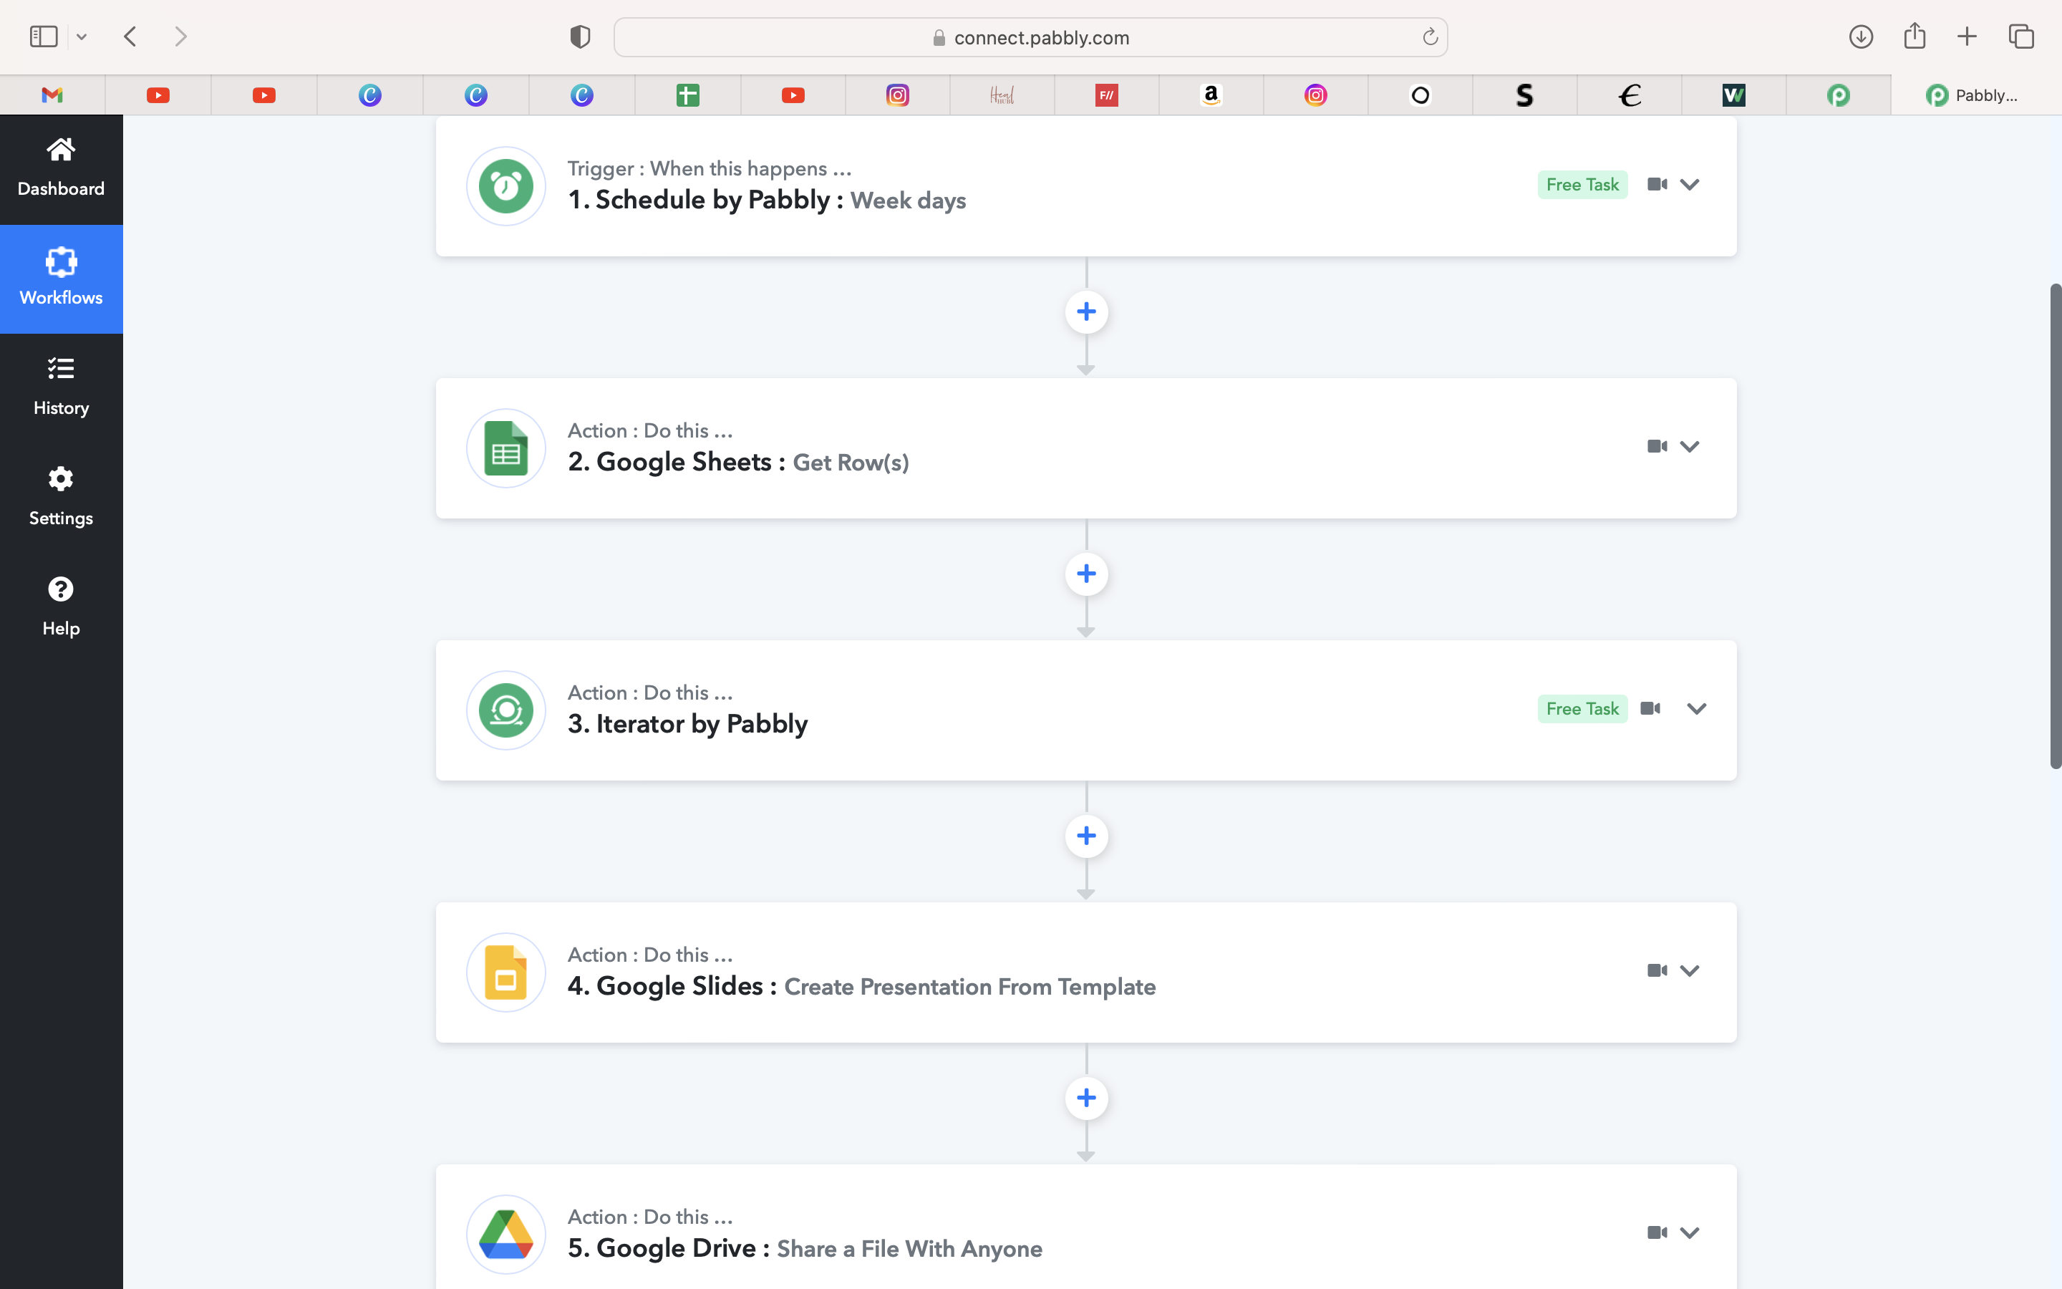Click 'Create Presentation From Template' label
This screenshot has height=1289, width=2062.
coord(969,988)
